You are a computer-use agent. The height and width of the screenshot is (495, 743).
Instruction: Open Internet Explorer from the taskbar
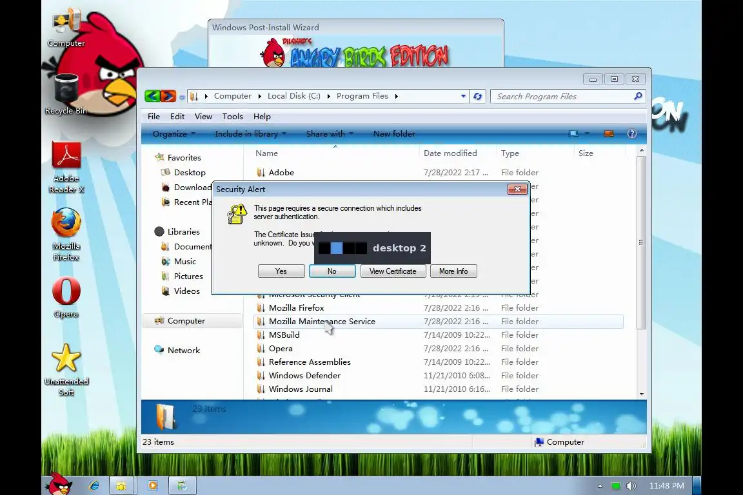94,485
